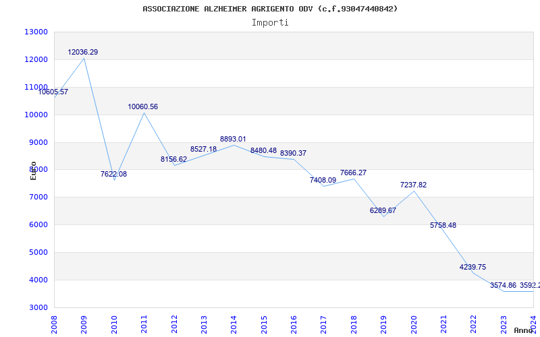540x337 pixels.
Task: Click the data label 8156.62
Action: coord(173,160)
